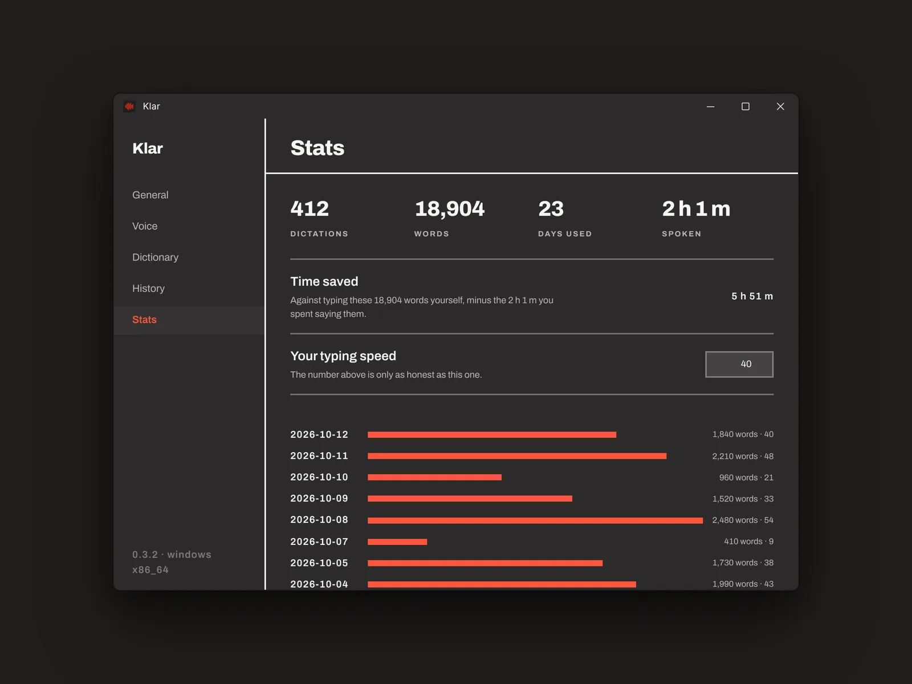912x684 pixels.
Task: Select the 2026-10-10 date label
Action: pyautogui.click(x=319, y=478)
